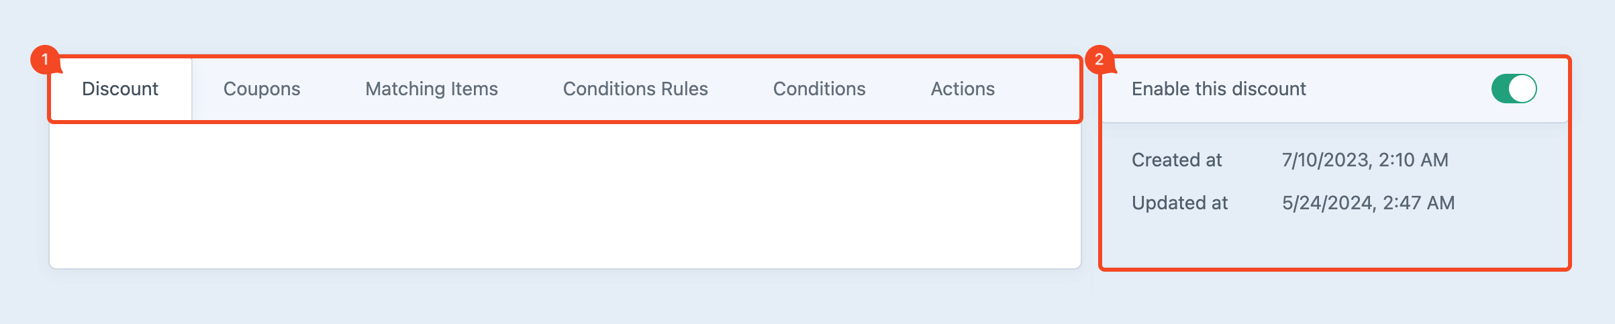
Task: Open the Discount tab
Action: pos(120,89)
